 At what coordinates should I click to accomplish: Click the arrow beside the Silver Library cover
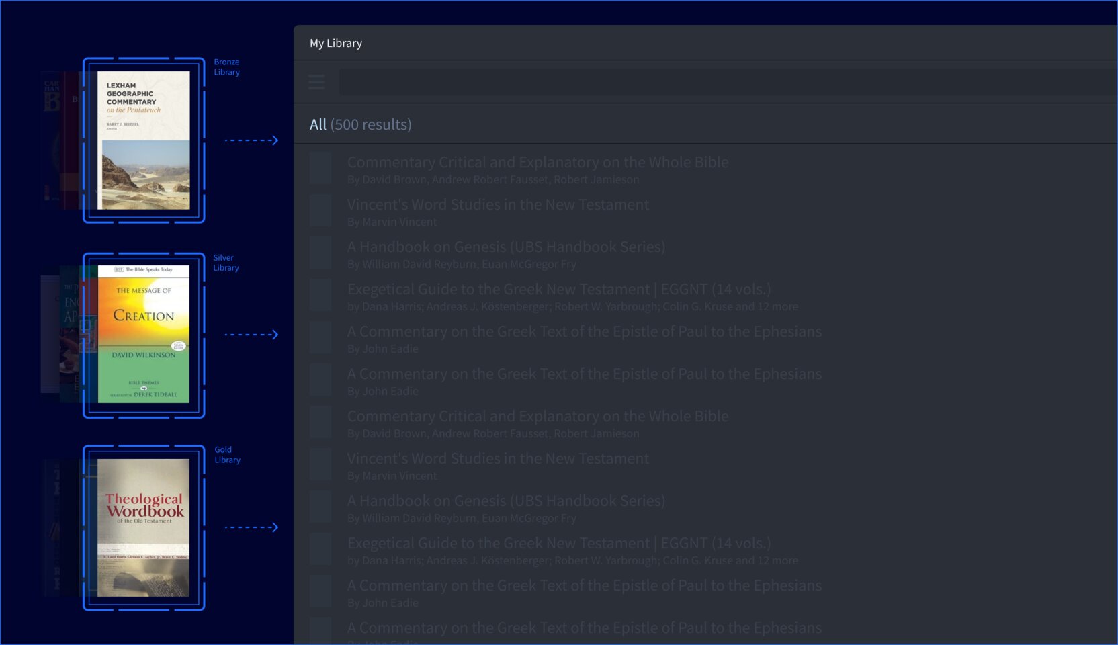[x=251, y=335]
